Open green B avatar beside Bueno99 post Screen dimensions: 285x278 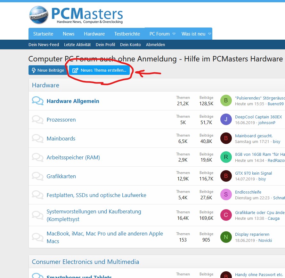tap(226, 100)
